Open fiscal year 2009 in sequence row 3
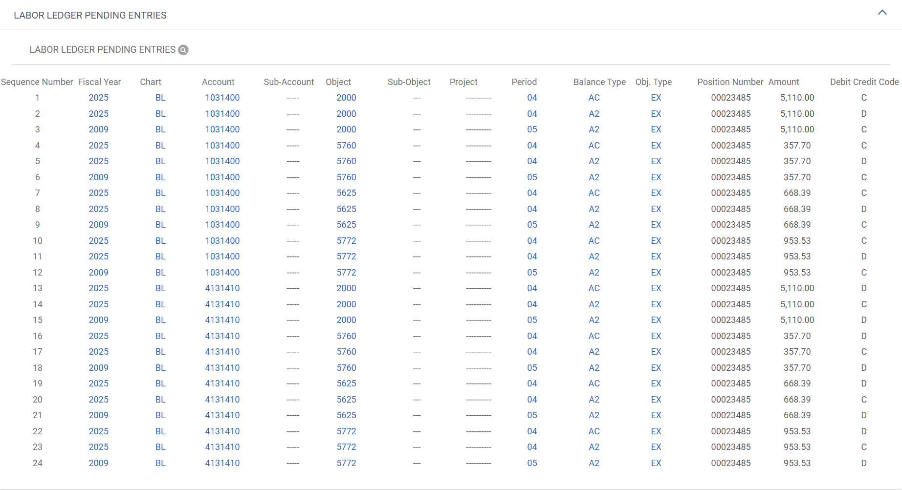902x490 pixels. (98, 129)
